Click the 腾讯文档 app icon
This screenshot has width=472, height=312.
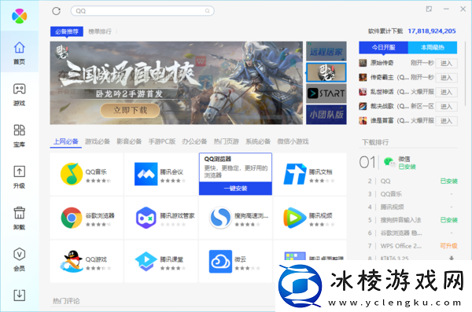point(295,174)
